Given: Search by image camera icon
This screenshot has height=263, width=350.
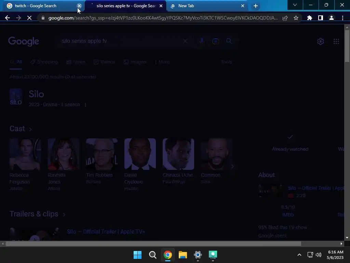Looking at the screenshot, I should [215, 41].
